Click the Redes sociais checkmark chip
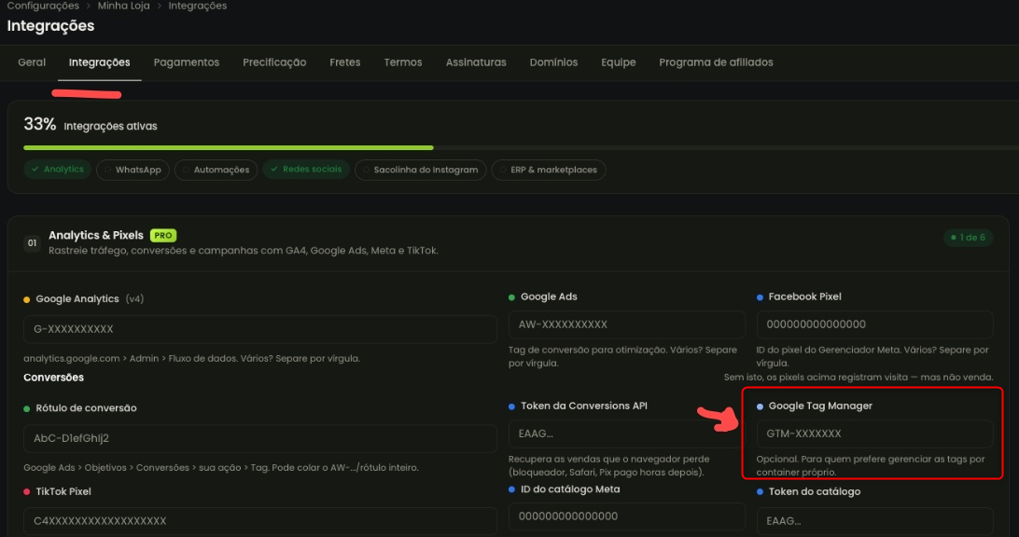Screen dimensions: 1019x537 [x=306, y=170]
